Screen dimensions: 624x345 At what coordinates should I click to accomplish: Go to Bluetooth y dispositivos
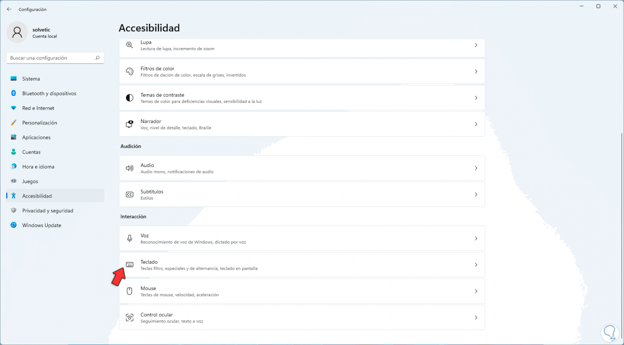pos(55,93)
